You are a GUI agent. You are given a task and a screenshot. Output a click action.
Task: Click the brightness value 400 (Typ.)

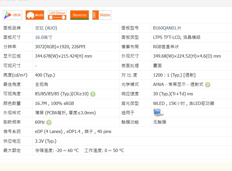pos(45,75)
